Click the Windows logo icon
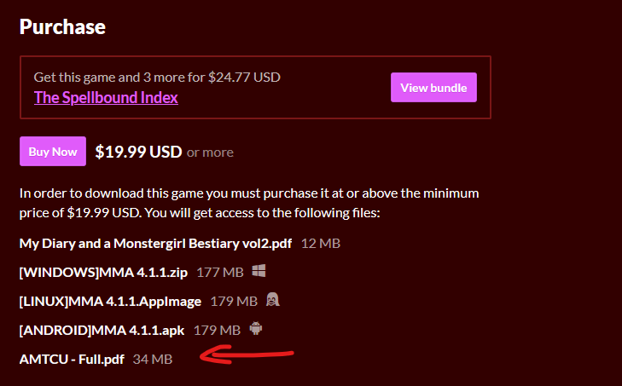This screenshot has width=622, height=386. pos(259,271)
